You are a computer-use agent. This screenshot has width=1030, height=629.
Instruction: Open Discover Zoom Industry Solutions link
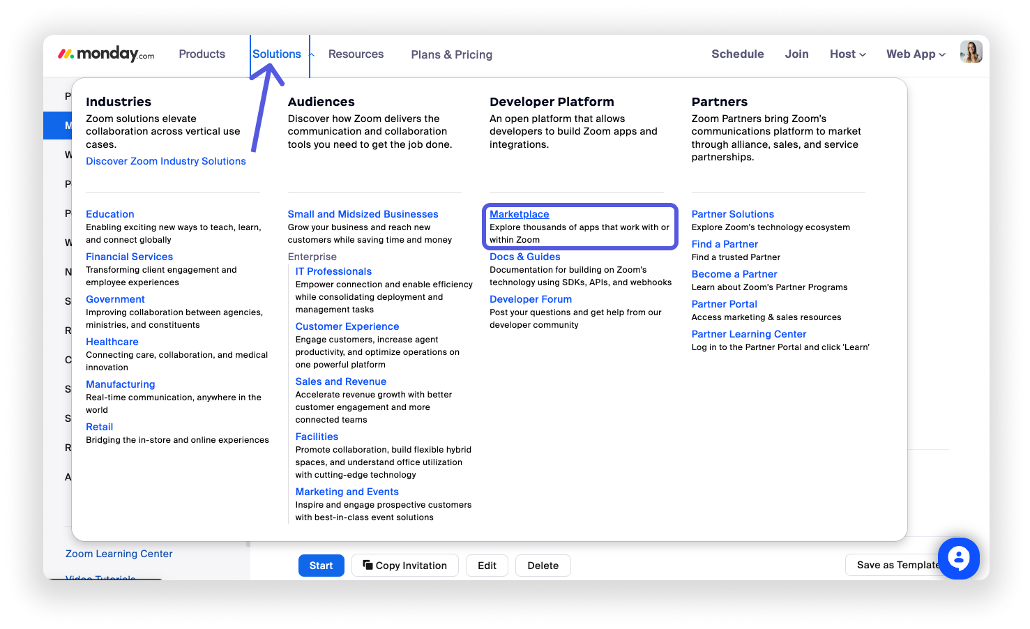(166, 161)
